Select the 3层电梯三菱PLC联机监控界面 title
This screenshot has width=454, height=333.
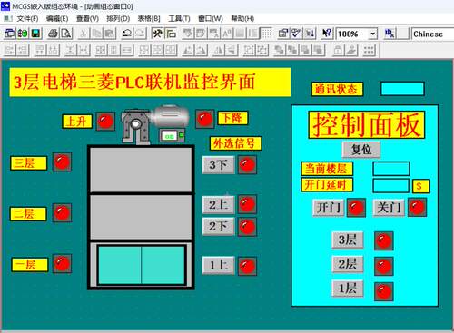[150, 83]
